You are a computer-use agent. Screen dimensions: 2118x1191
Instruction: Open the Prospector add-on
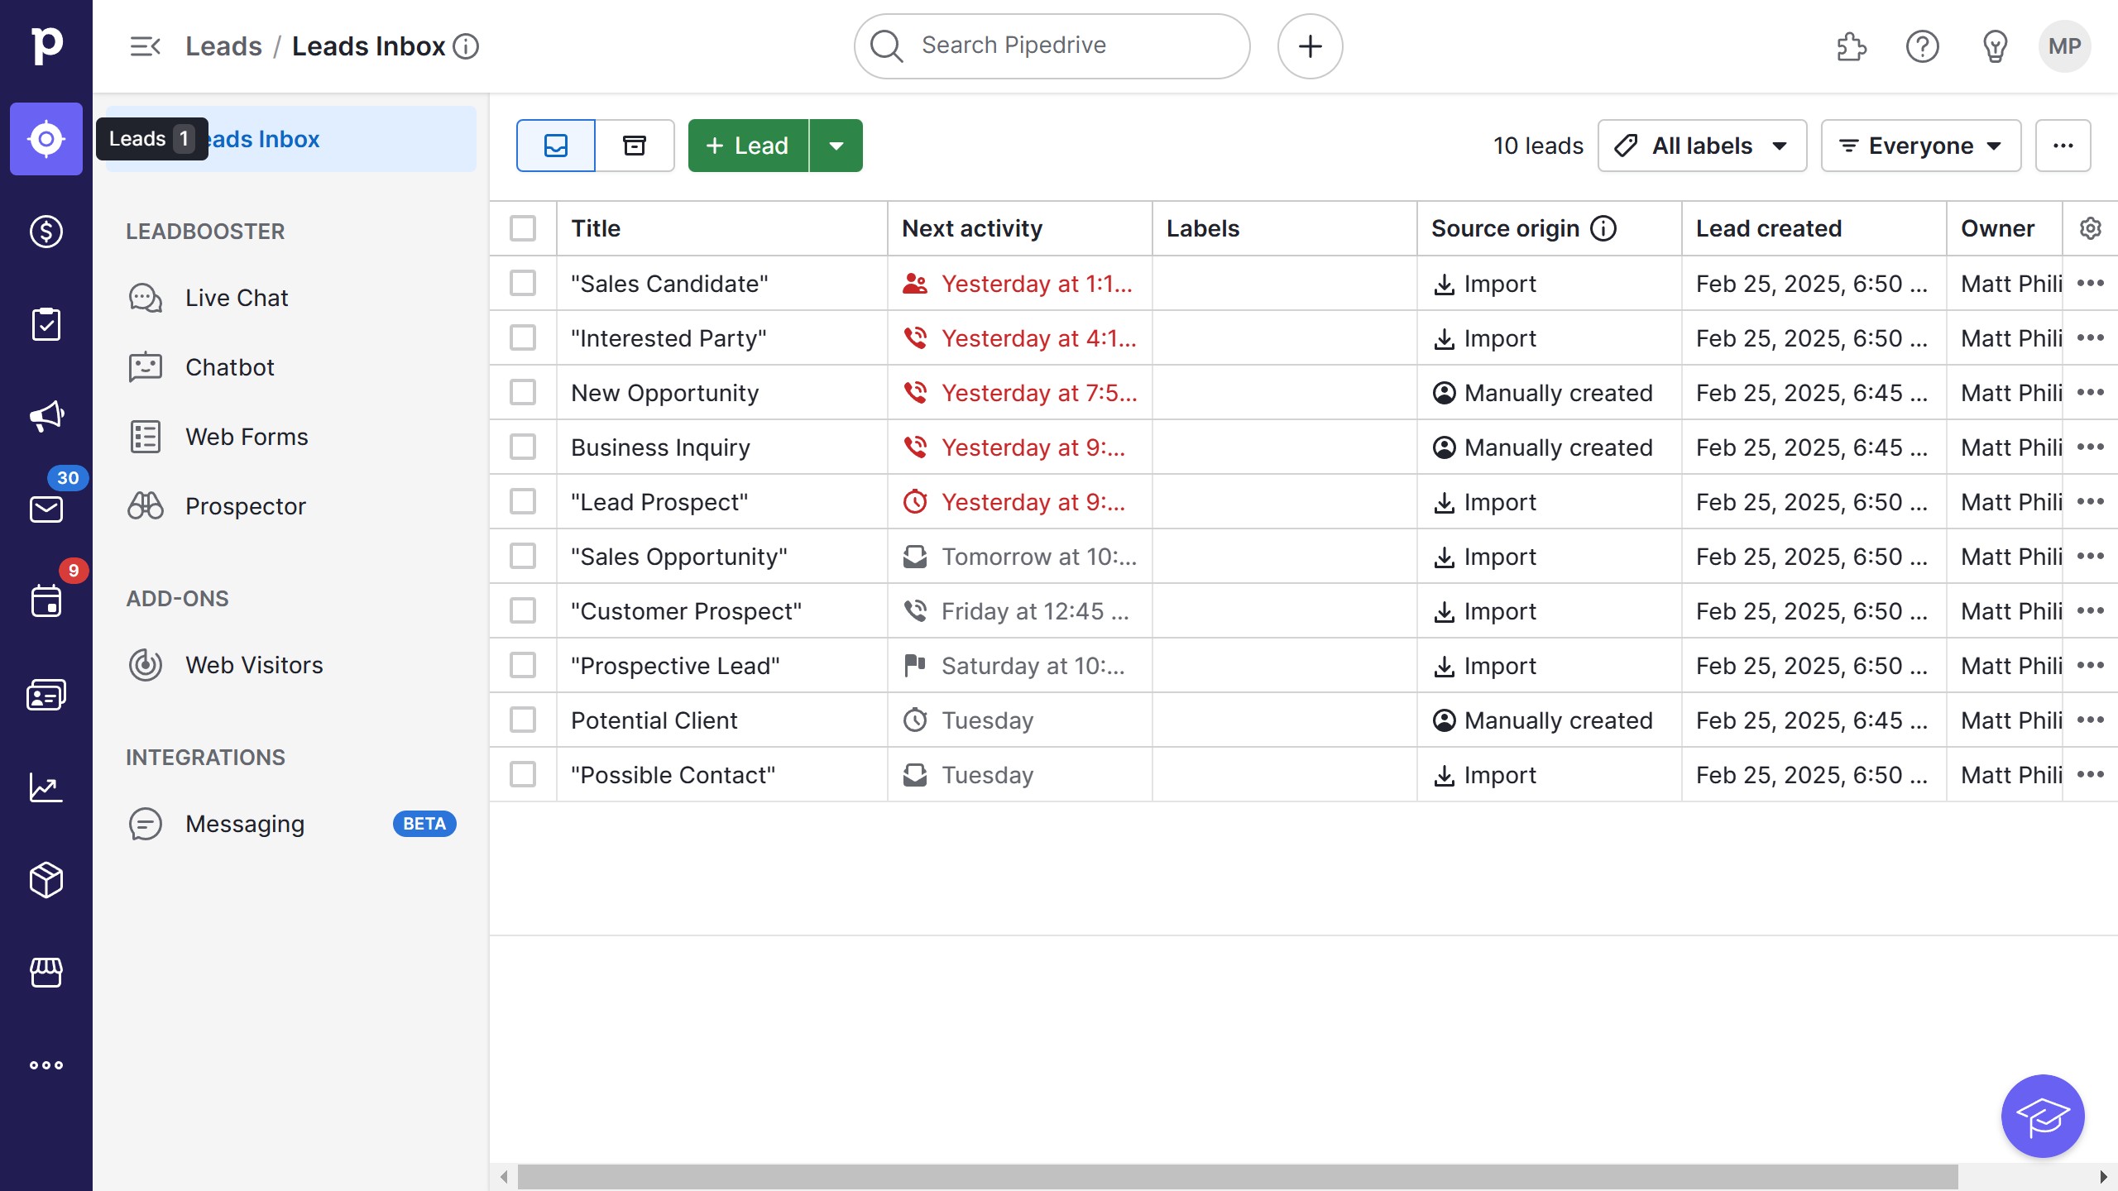coord(246,505)
